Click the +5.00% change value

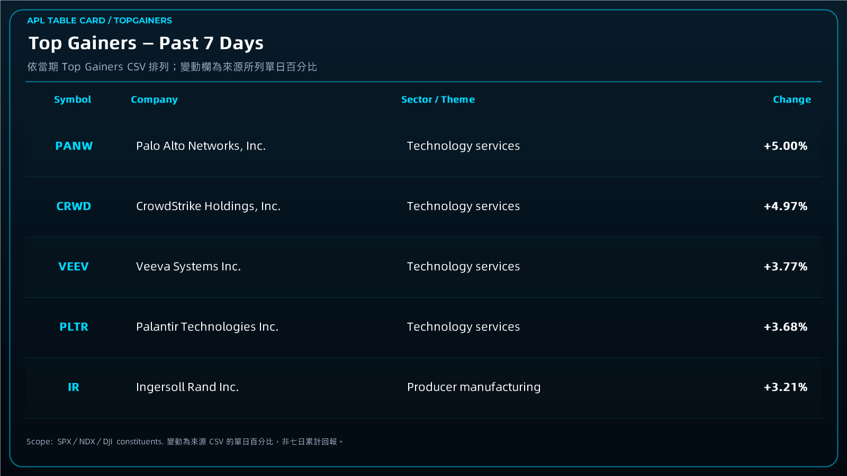[x=786, y=146]
